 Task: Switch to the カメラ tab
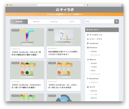(x=72, y=22)
